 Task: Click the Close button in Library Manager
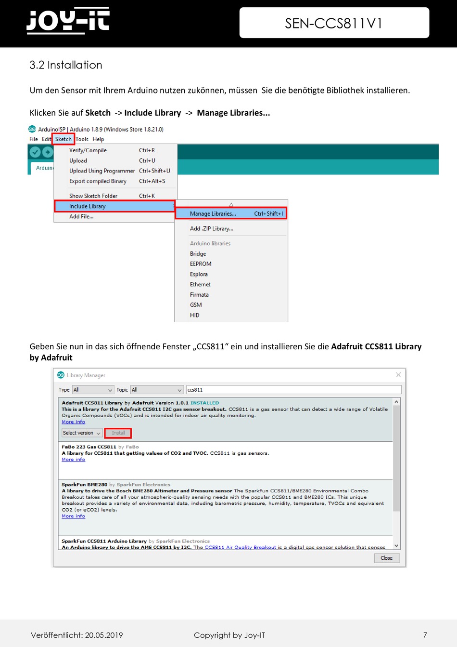pos(386,558)
